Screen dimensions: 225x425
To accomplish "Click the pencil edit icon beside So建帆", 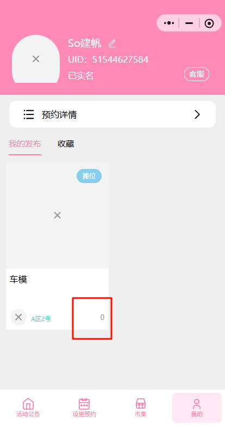I will click(112, 44).
